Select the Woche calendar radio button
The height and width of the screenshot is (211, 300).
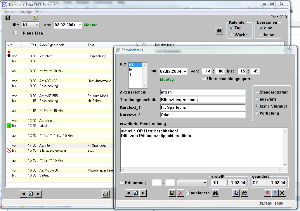pyautogui.click(x=232, y=35)
